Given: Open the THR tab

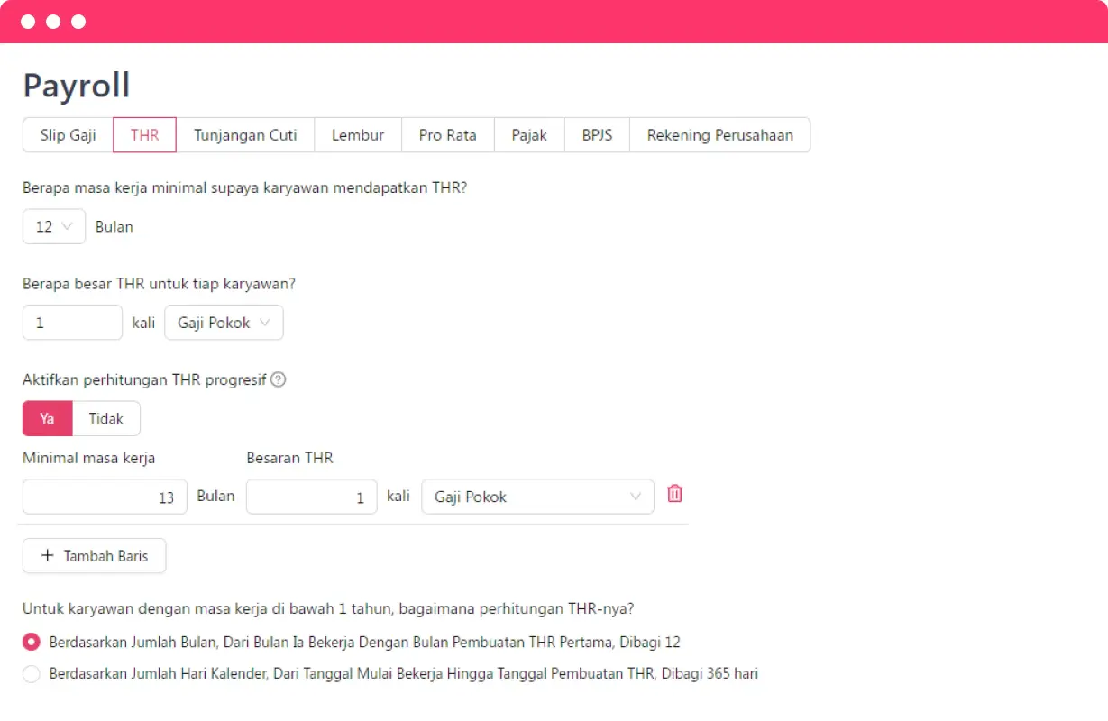Looking at the screenshot, I should (x=144, y=135).
